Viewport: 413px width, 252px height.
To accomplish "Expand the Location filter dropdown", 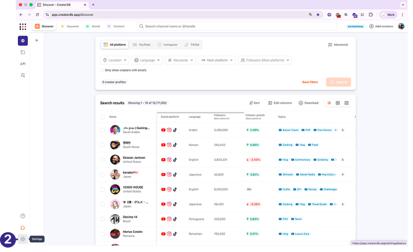I will coord(115,60).
